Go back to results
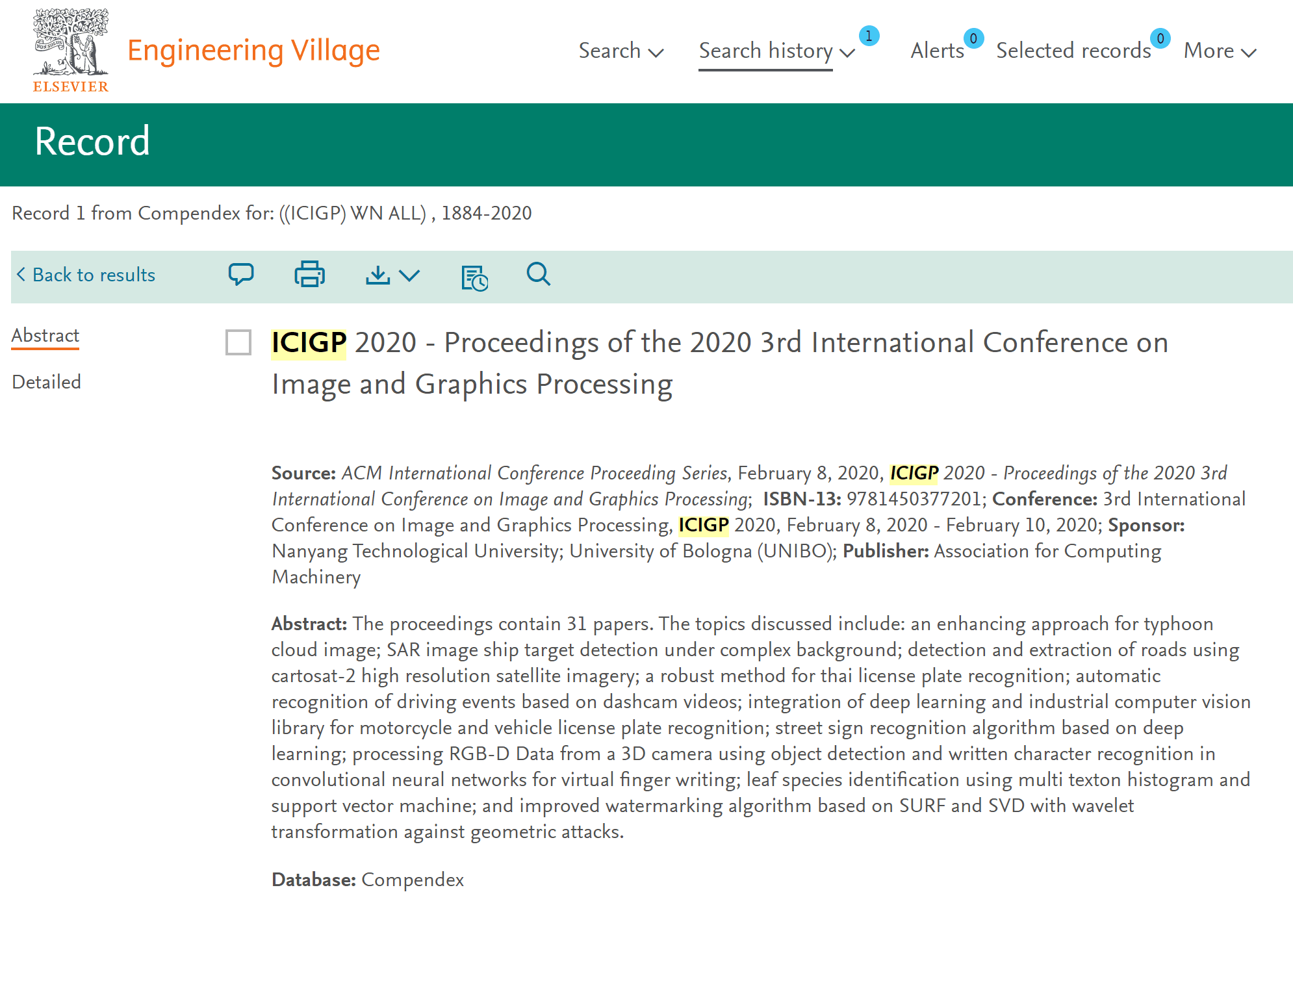The height and width of the screenshot is (992, 1293). click(86, 275)
